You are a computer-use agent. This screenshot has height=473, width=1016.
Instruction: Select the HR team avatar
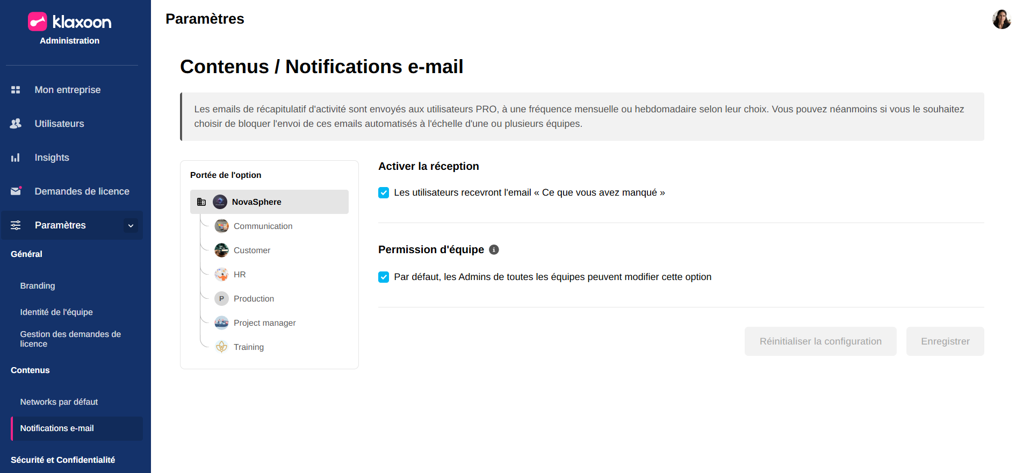[221, 275]
